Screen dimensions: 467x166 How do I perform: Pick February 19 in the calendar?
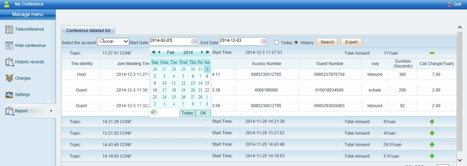tap(183, 90)
